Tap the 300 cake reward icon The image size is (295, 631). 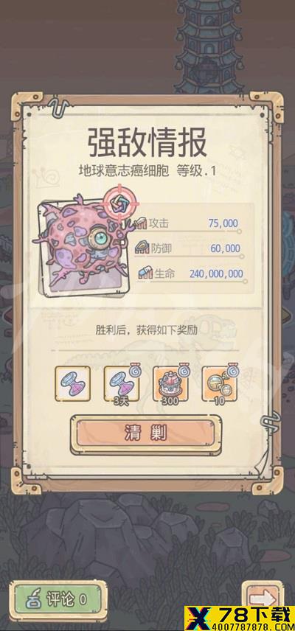tap(170, 383)
